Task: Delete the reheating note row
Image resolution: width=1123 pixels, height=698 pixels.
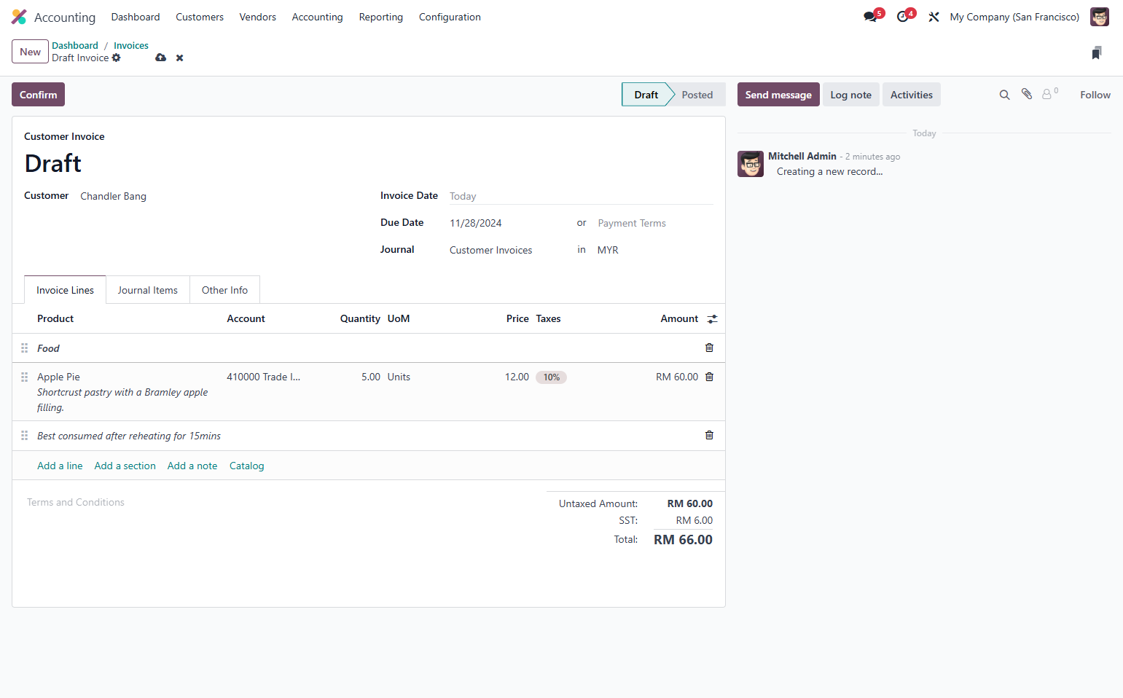Action: coord(709,436)
